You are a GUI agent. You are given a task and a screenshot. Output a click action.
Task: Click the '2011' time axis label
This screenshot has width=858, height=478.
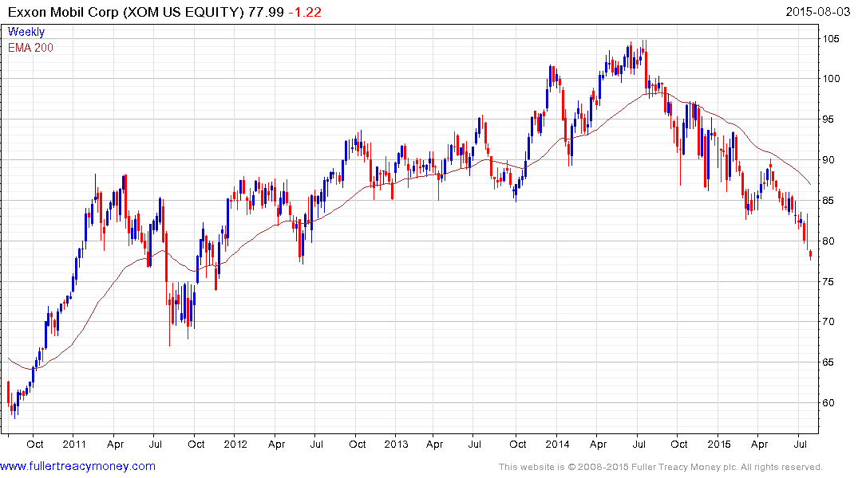point(74,444)
